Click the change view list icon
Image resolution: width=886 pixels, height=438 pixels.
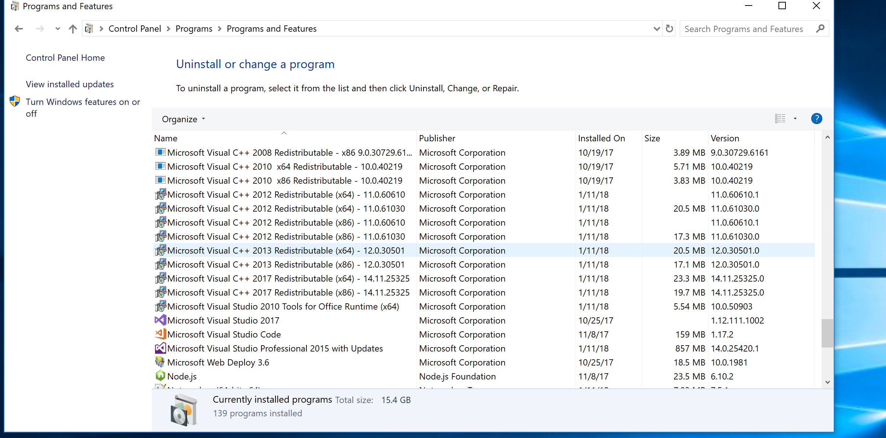(x=780, y=119)
